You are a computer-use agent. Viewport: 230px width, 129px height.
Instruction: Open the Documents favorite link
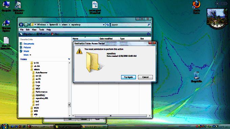pyautogui.click(x=29, y=44)
